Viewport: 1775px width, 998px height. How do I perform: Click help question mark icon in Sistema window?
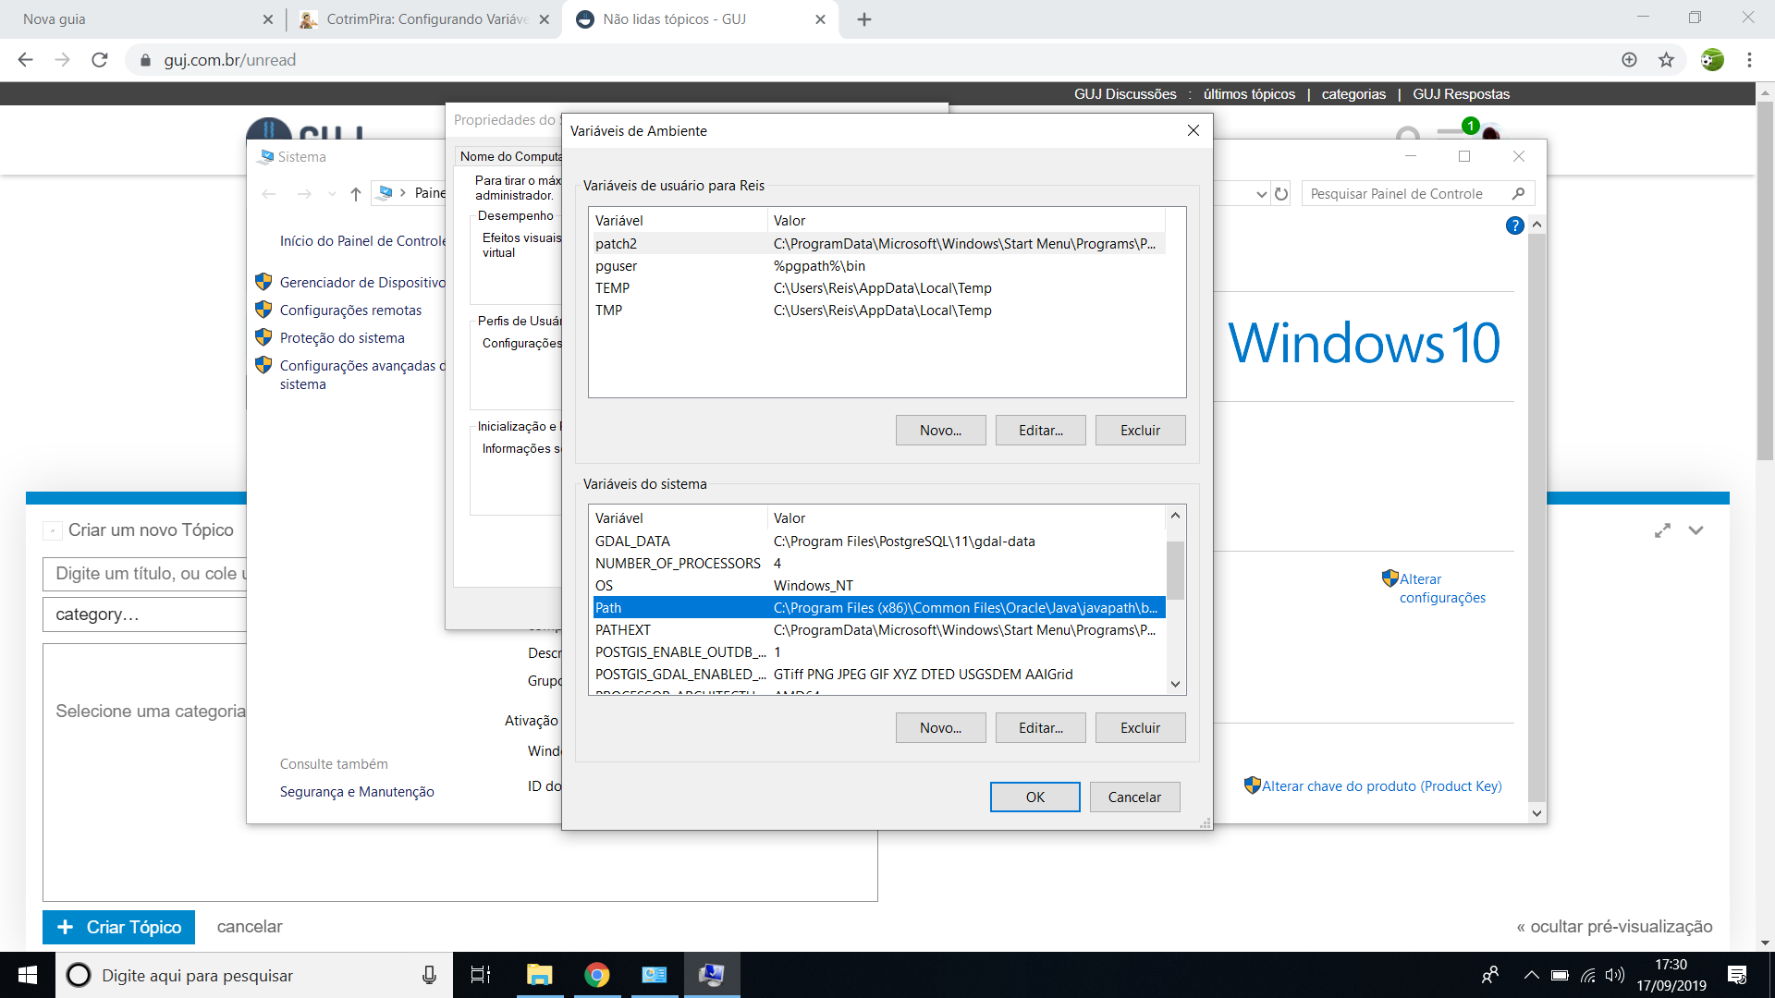[x=1514, y=225]
